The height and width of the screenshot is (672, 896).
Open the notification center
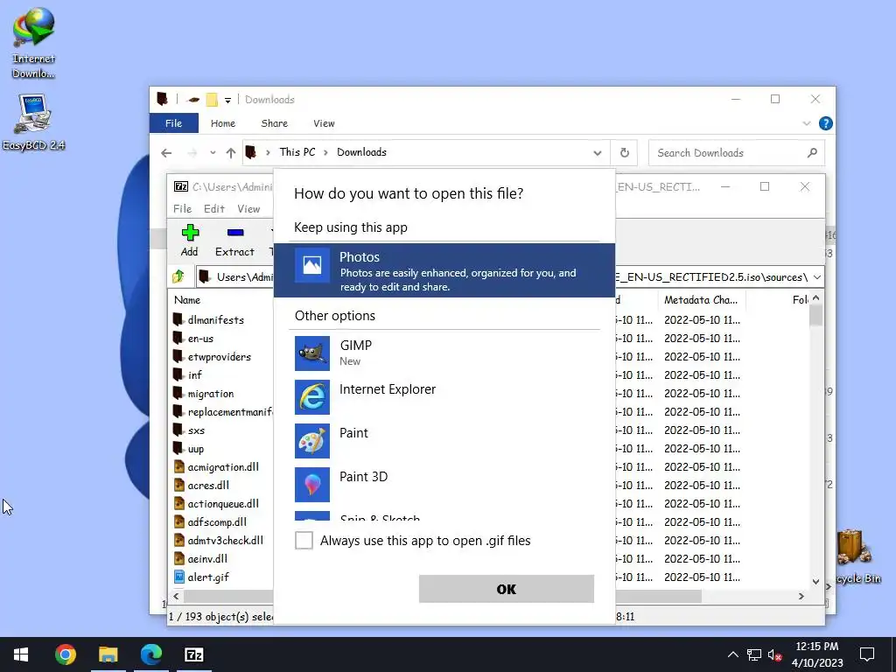867,654
